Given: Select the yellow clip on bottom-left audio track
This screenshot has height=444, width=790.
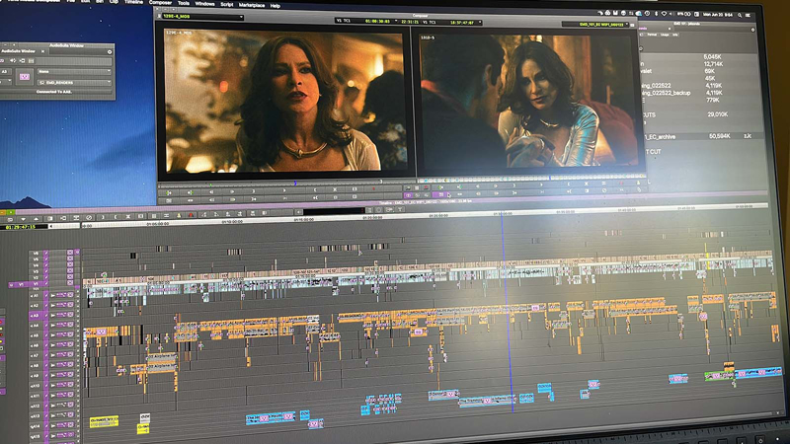Looking at the screenshot, I should tap(105, 421).
